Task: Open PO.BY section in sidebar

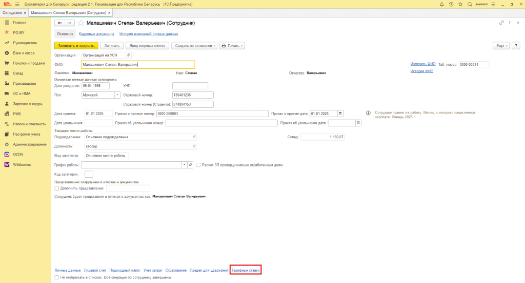Action: [x=19, y=32]
